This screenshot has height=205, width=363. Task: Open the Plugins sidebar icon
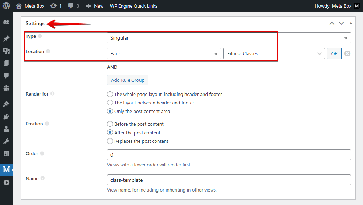tap(6, 116)
